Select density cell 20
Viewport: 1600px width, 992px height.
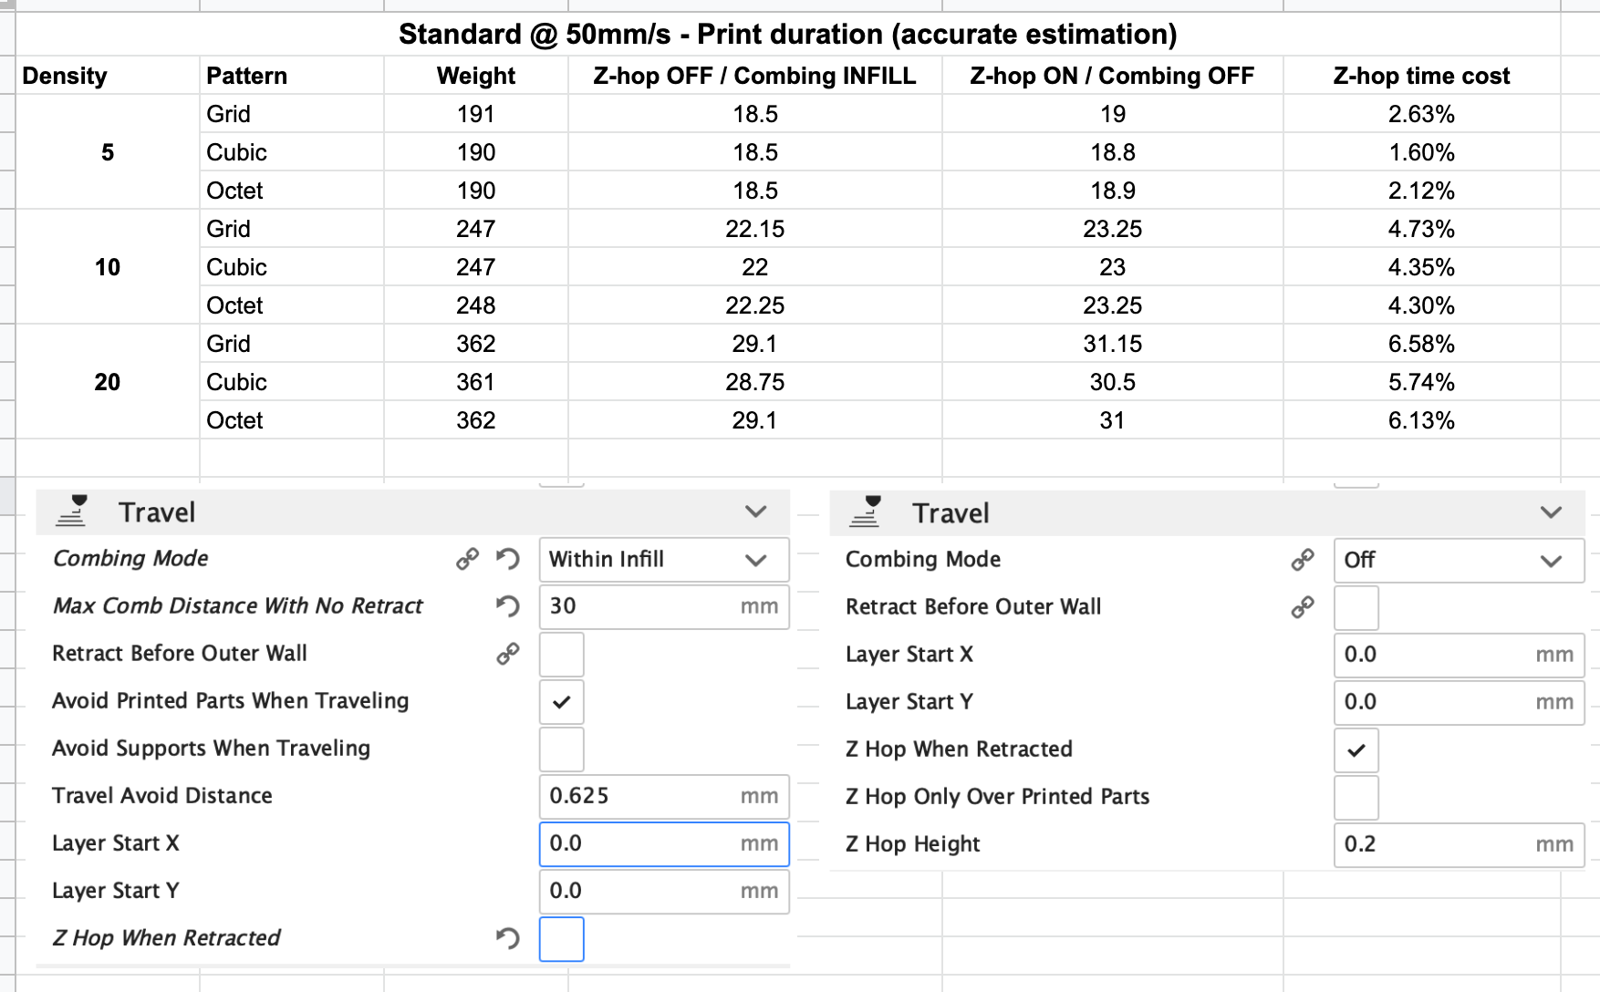coord(108,382)
